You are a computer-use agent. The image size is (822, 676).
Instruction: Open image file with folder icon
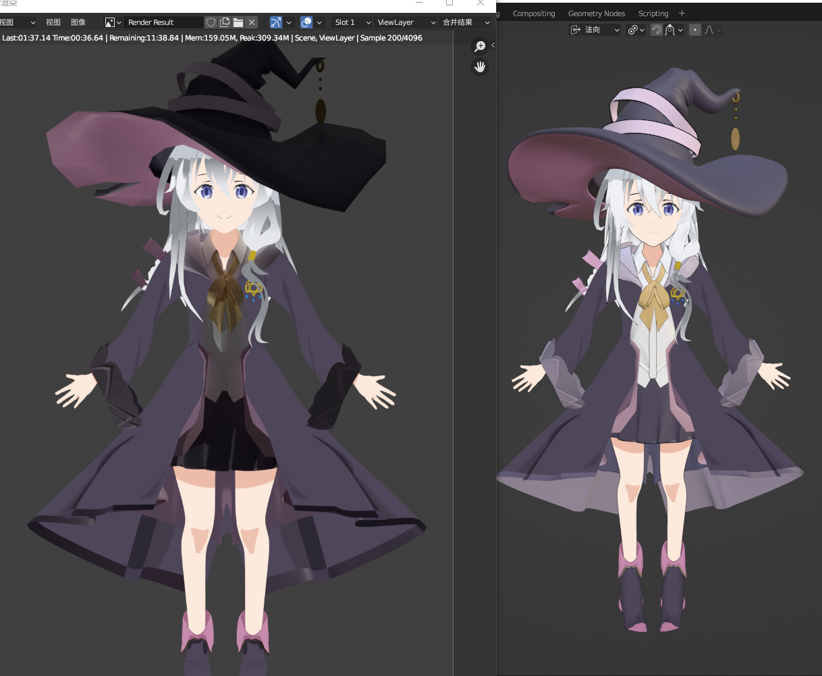click(x=238, y=22)
